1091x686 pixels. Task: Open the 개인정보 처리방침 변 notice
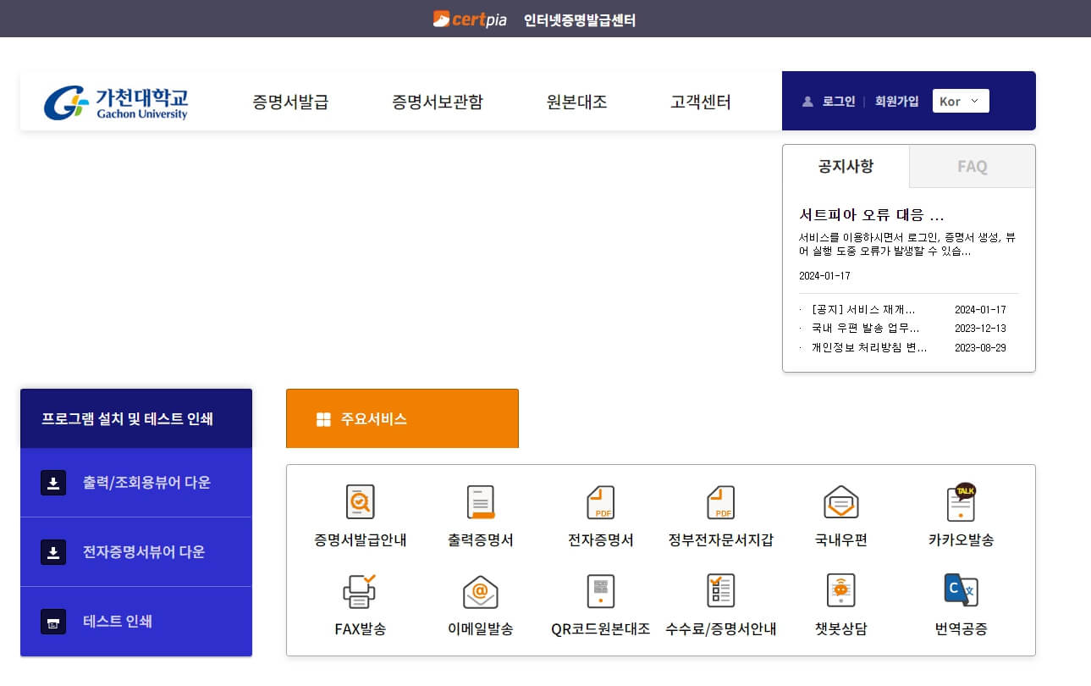(869, 348)
